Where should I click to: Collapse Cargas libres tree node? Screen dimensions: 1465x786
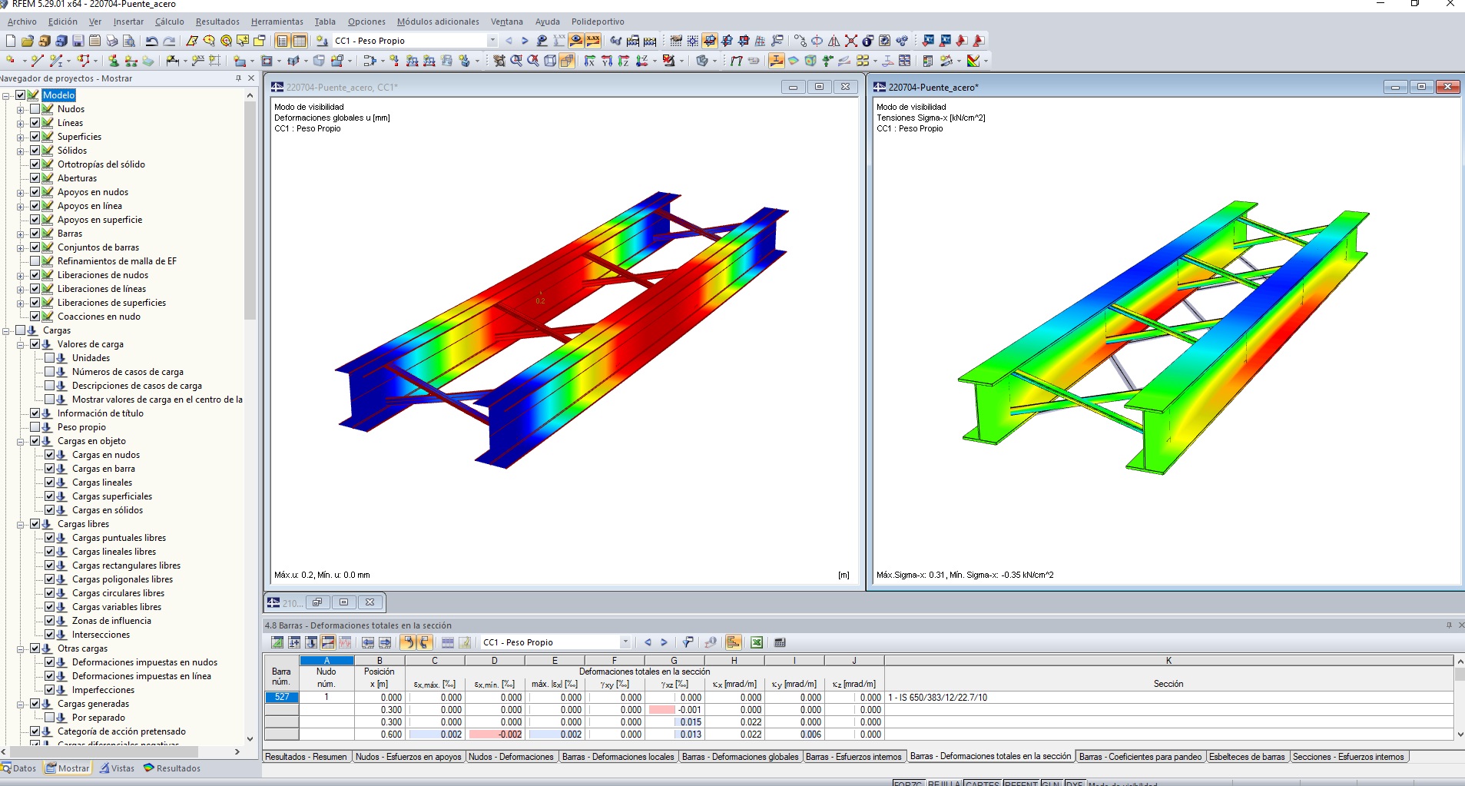(21, 524)
